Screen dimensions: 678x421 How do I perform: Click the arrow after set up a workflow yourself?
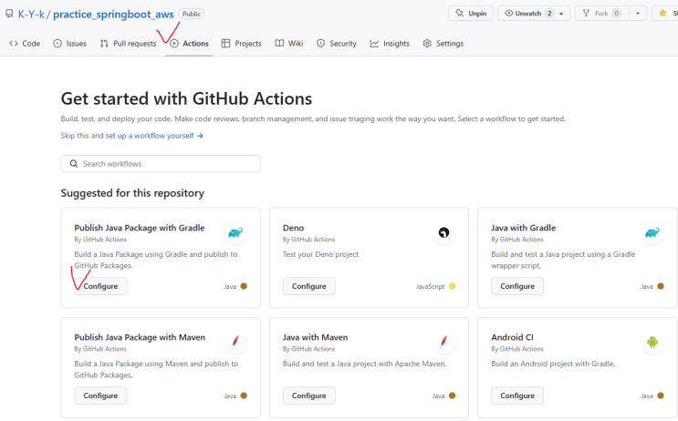200,136
